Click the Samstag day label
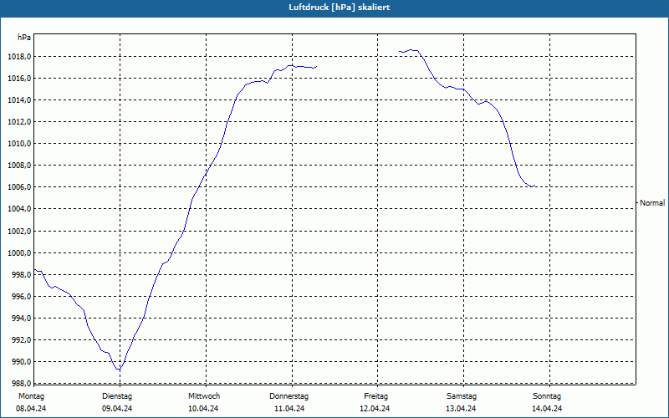Screen dimensions: 669x418 462,396
